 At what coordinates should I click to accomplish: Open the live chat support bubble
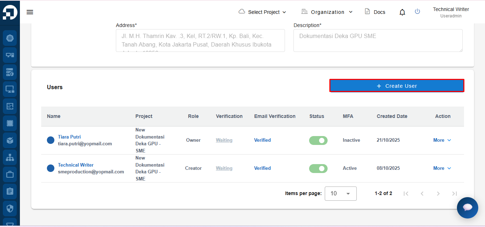point(467,208)
